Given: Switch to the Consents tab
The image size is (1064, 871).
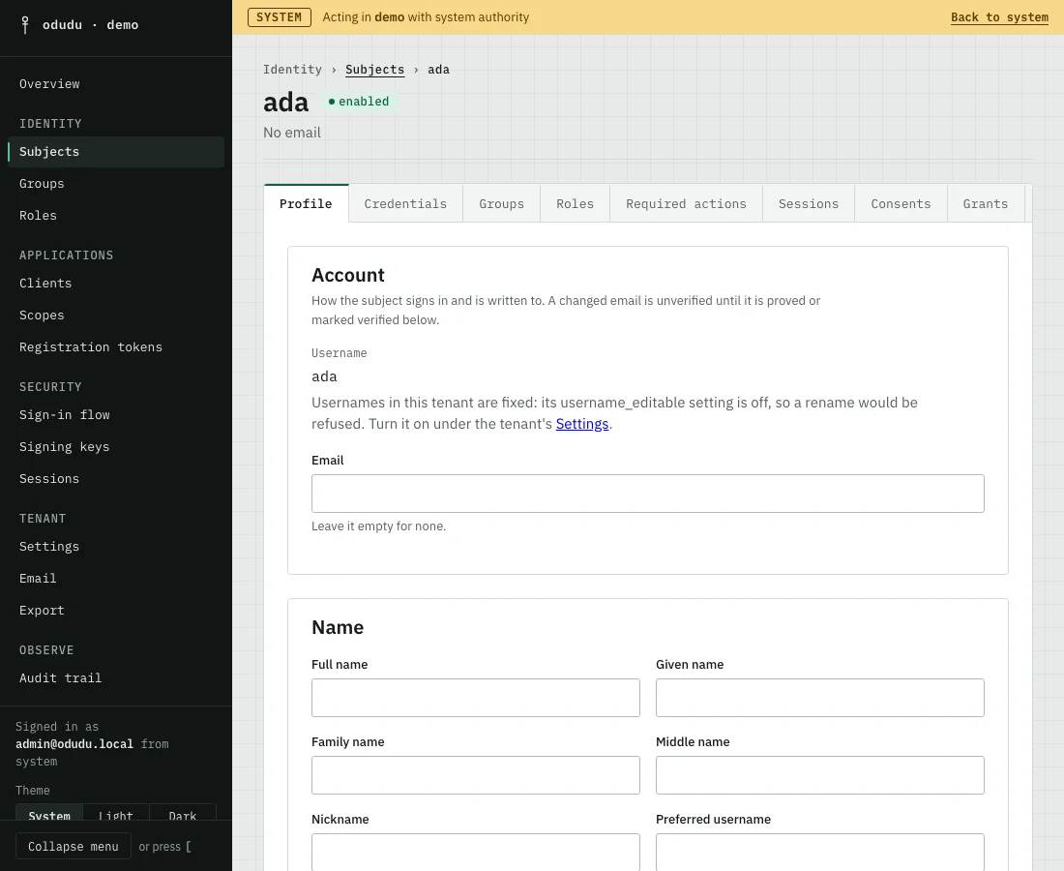Looking at the screenshot, I should click(901, 204).
